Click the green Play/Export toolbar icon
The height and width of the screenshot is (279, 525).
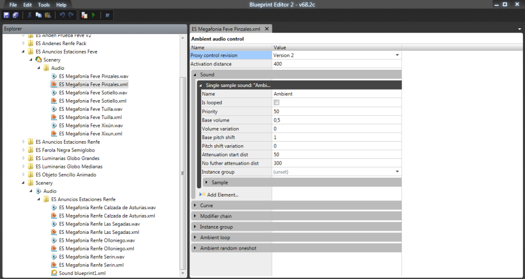[x=94, y=15]
